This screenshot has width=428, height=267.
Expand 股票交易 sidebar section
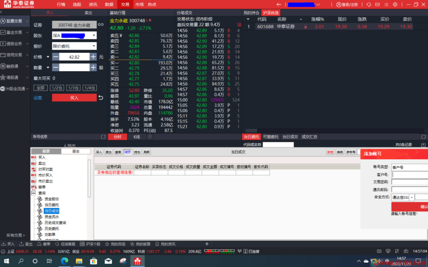(27, 21)
